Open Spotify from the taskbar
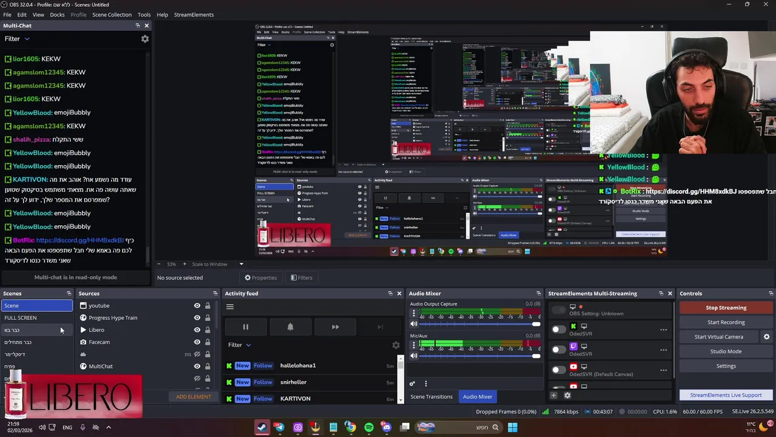Image resolution: width=776 pixels, height=437 pixels. [x=369, y=427]
